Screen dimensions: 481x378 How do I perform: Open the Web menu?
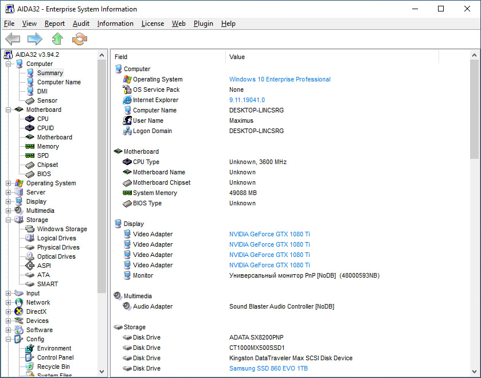(178, 24)
